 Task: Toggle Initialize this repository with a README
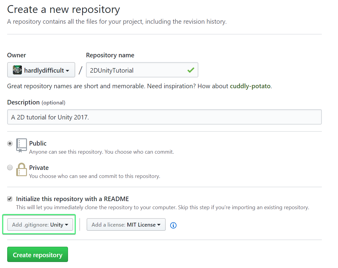click(10, 199)
